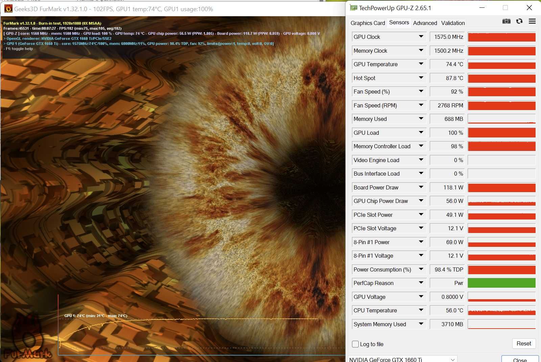Click the green PerfCap Reason graph bar
Viewport: 541px width, 362px height.
coord(502,283)
